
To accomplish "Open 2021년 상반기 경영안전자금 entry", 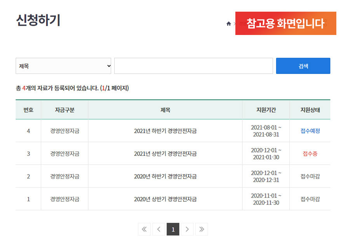I will point(165,154).
